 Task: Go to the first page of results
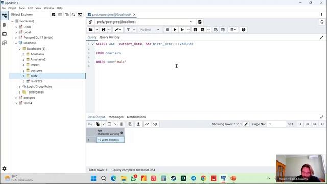(300, 124)
